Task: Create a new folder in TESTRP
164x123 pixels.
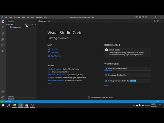Action: click(29, 25)
